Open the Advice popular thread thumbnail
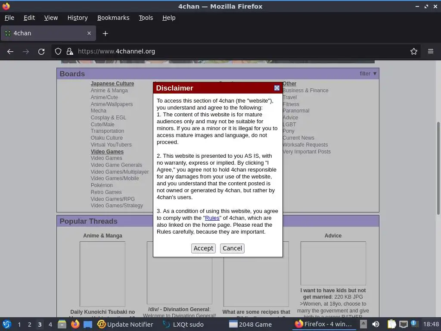This screenshot has height=331, width=441. [x=333, y=263]
